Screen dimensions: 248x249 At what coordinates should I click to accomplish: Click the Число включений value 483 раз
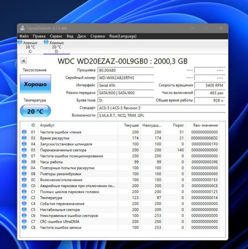[x=210, y=93]
